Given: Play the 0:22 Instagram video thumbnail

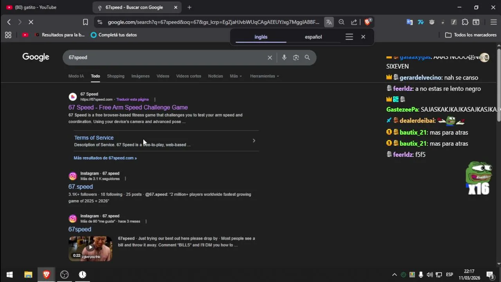Looking at the screenshot, I should (x=90, y=248).
